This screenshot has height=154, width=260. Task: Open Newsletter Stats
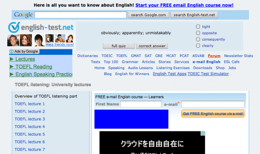click(239, 56)
